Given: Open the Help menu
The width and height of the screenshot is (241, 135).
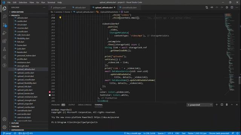Looking at the screenshot, I should pyautogui.click(x=59, y=3).
